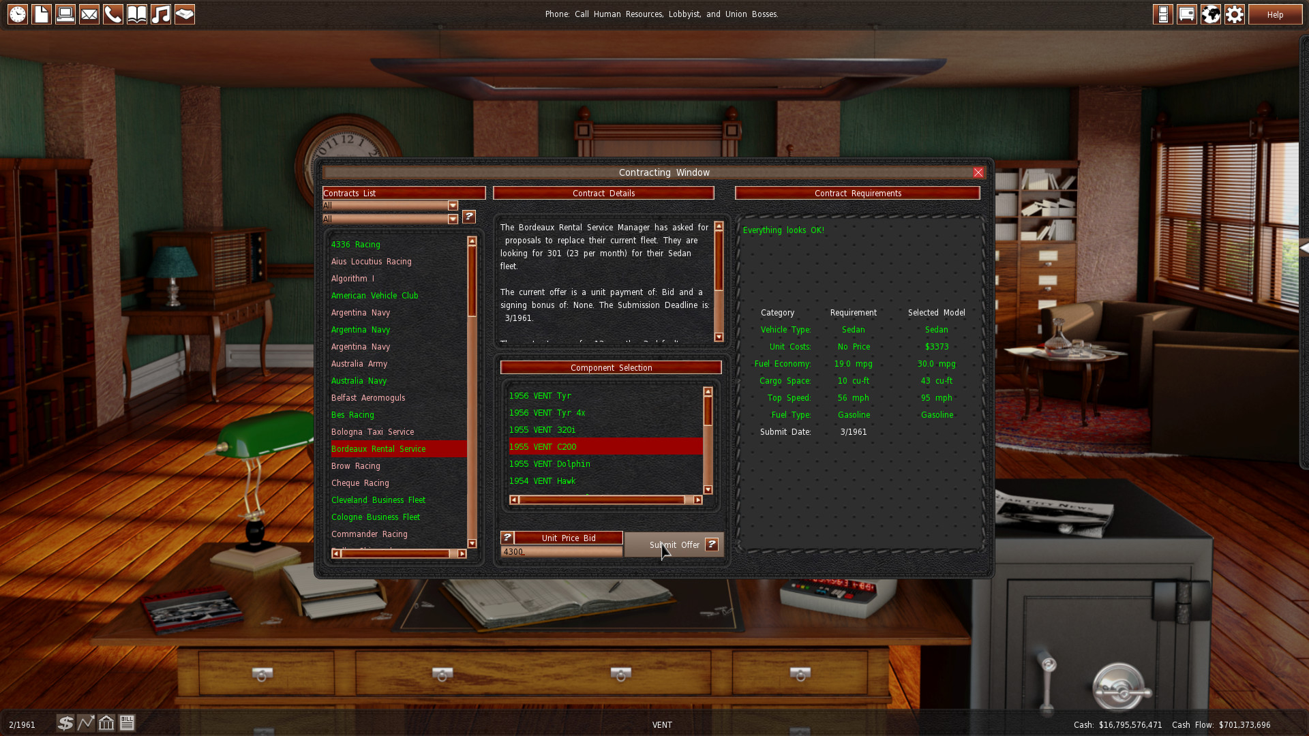Click the cash flow graph icon bottom left
The height and width of the screenshot is (736, 1309).
(x=87, y=724)
